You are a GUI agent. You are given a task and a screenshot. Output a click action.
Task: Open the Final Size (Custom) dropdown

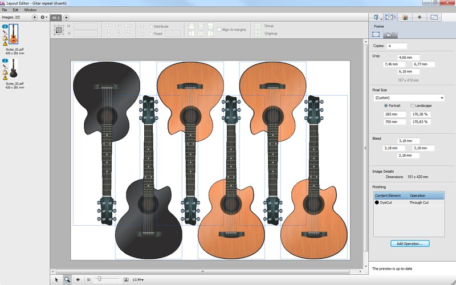[x=409, y=97]
